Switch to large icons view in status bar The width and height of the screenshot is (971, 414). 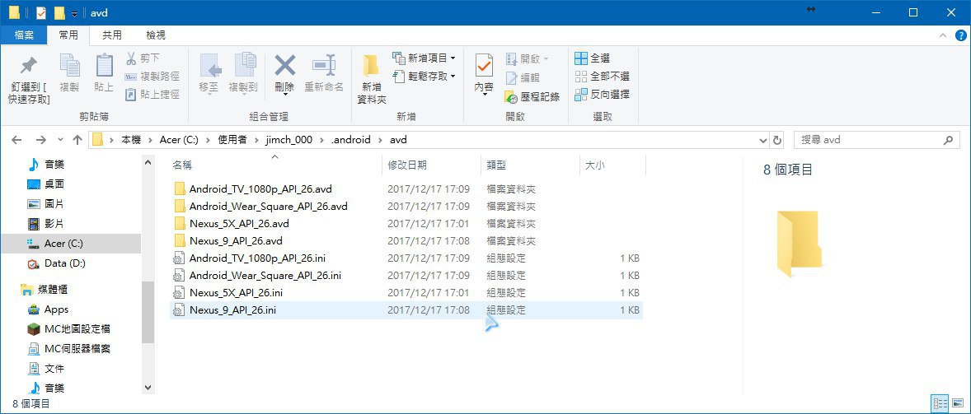point(957,404)
